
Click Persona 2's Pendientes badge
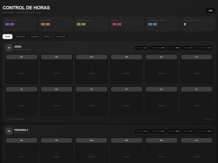pos(158,131)
